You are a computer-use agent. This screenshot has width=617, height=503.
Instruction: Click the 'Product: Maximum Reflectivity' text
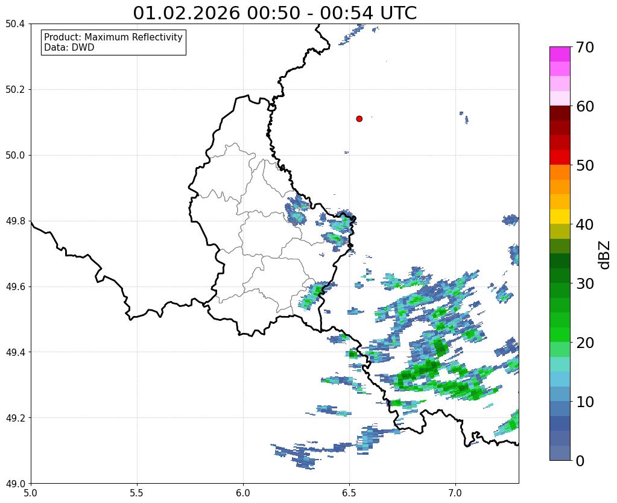[113, 37]
